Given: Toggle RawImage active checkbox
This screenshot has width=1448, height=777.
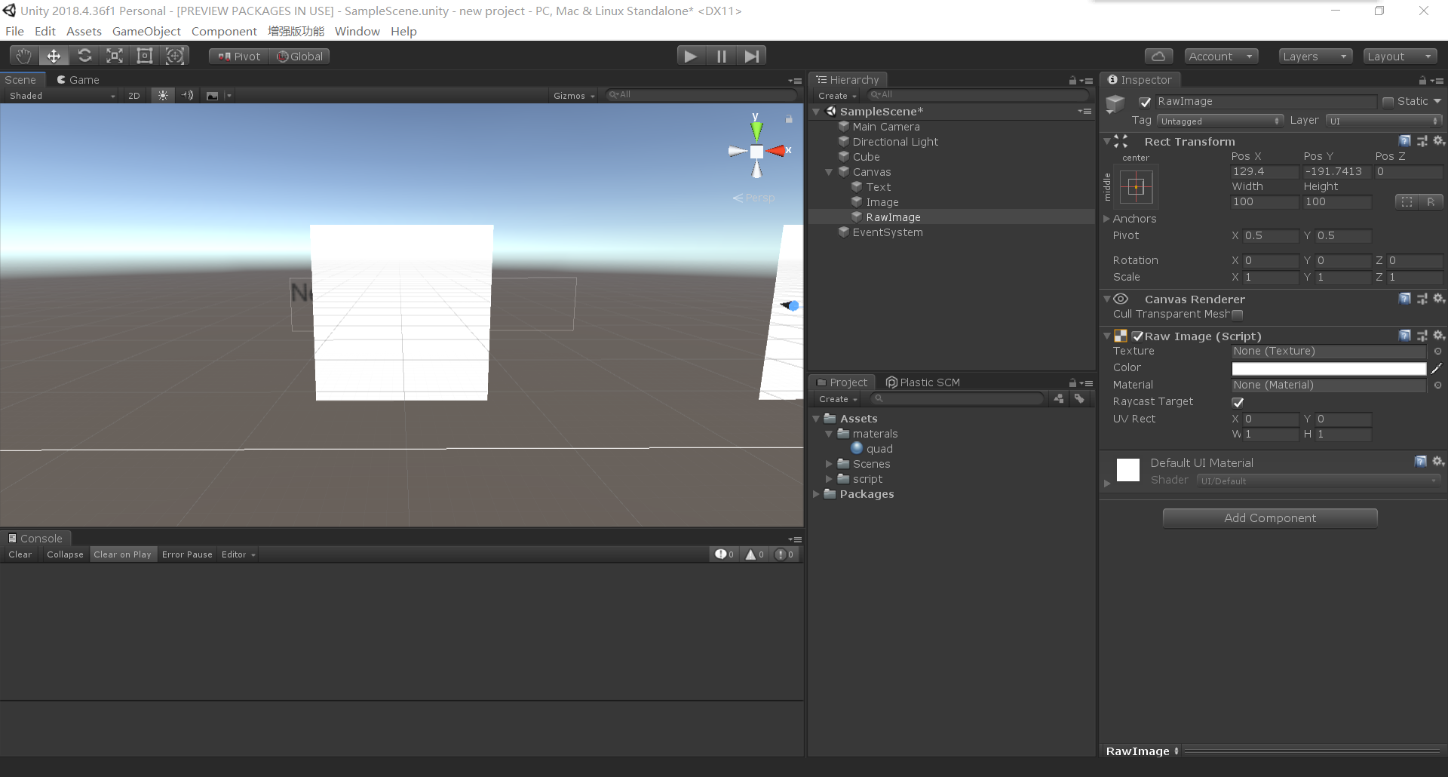Looking at the screenshot, I should point(1146,102).
